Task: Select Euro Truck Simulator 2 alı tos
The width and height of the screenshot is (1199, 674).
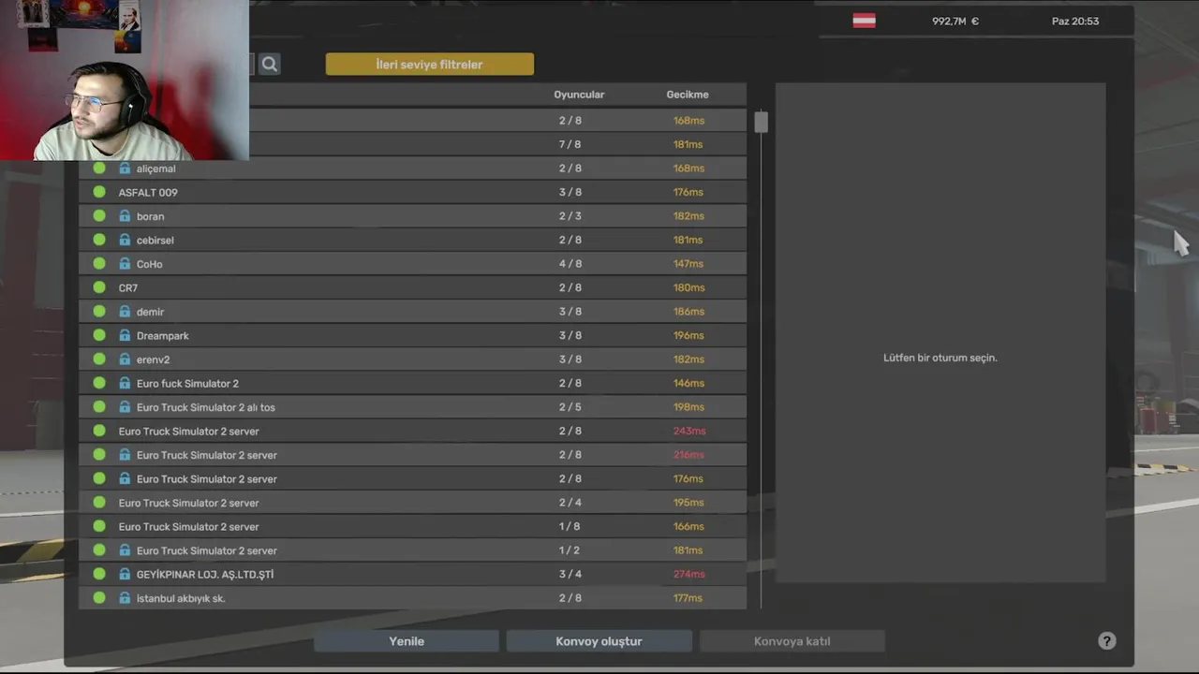Action: click(x=206, y=407)
